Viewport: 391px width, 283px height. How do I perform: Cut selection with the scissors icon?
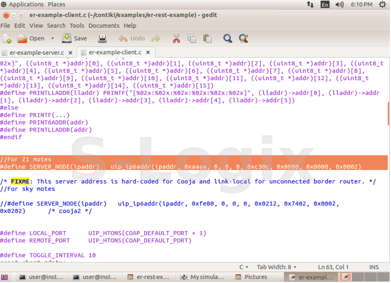pos(177,38)
